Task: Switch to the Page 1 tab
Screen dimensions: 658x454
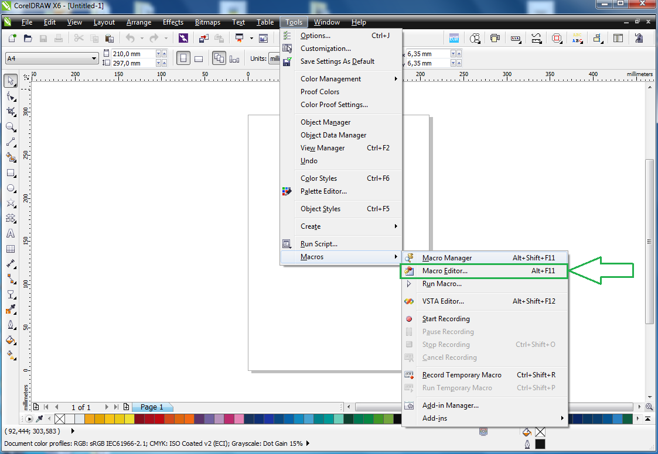Action: [152, 407]
